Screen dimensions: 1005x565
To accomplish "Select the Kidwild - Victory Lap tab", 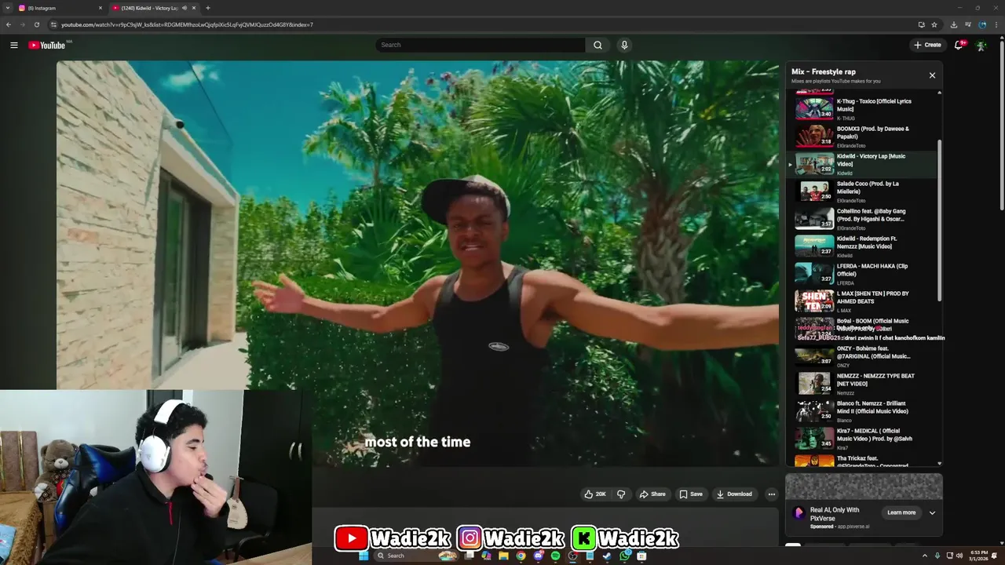I will pos(153,8).
